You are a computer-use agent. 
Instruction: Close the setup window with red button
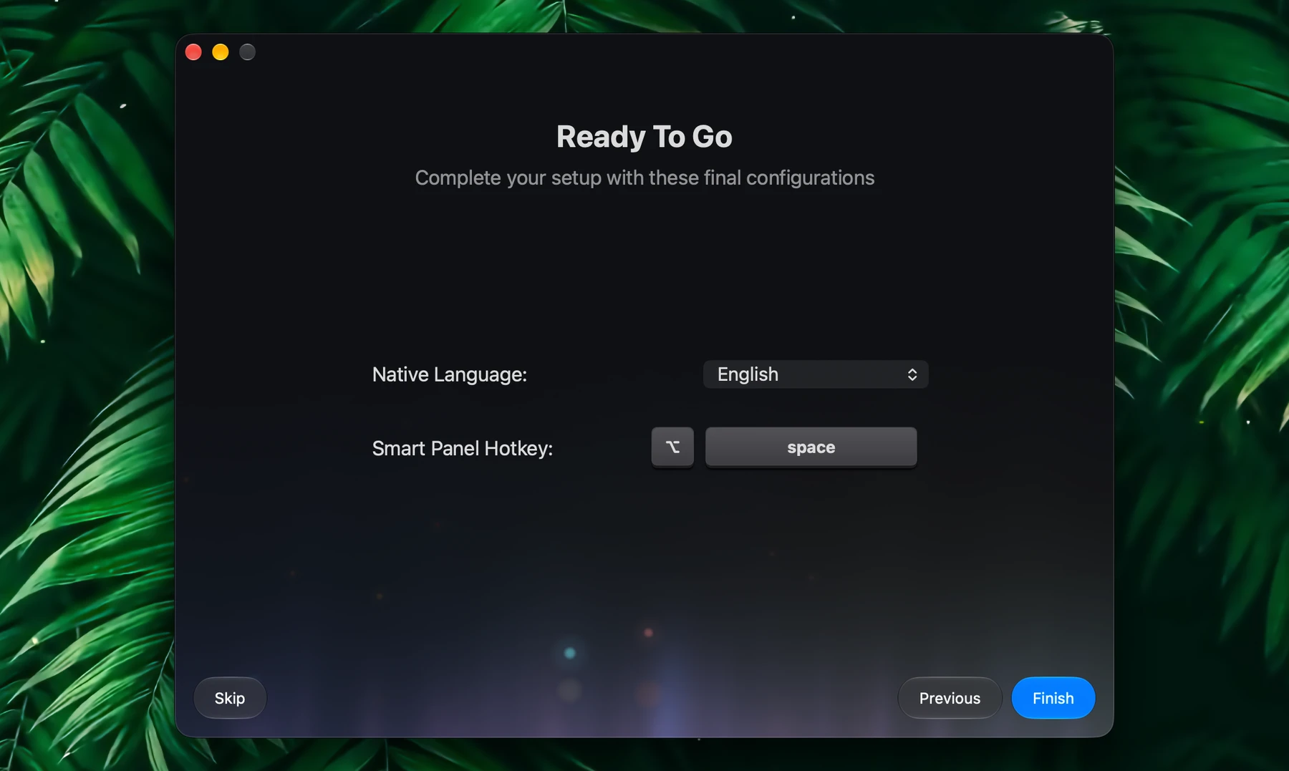193,52
